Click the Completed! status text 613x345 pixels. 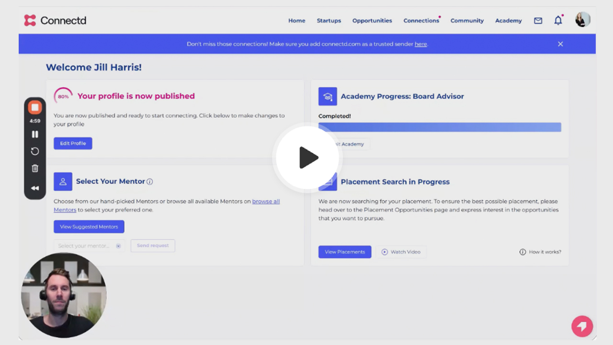pyautogui.click(x=335, y=116)
